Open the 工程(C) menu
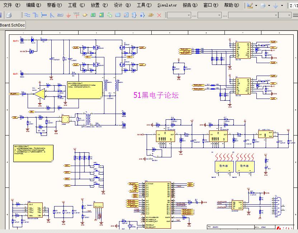The image size is (298, 233). click(x=76, y=5)
